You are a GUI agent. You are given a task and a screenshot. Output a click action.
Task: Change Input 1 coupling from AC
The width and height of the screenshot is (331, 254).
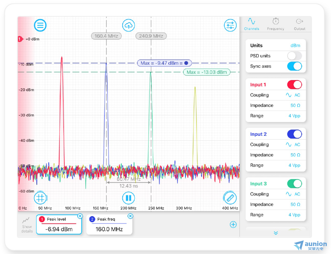tap(293, 95)
